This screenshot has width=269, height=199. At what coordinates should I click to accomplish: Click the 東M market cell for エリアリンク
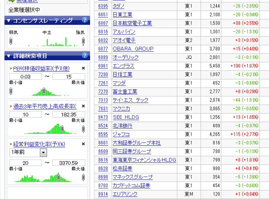(189, 194)
